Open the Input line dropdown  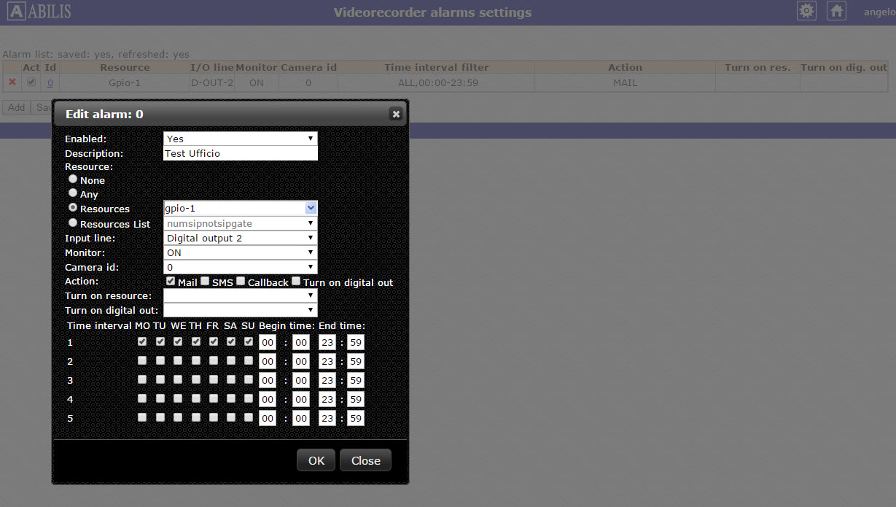[311, 238]
